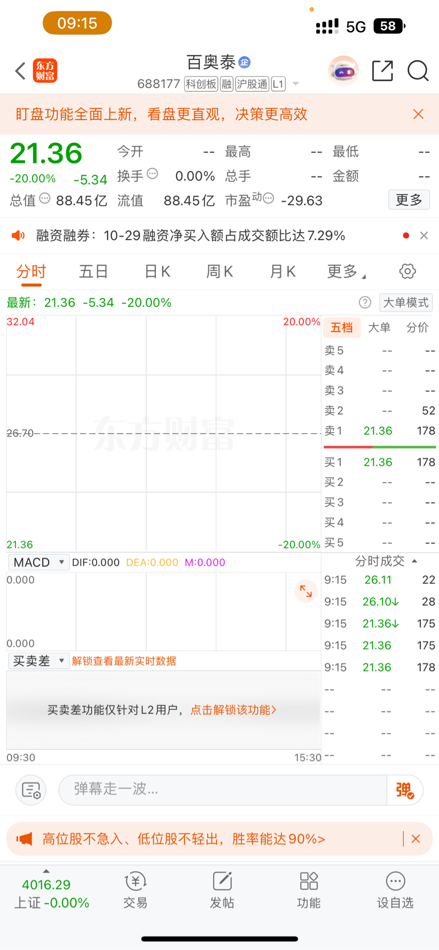439x950 pixels.
Task: Click the 更多 quote details button
Action: [x=409, y=200]
